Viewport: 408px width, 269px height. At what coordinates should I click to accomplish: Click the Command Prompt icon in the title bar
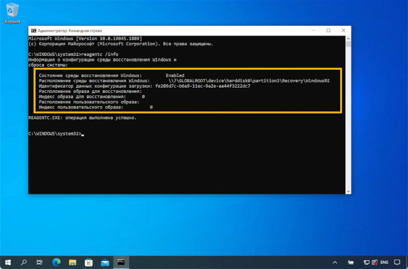click(x=34, y=31)
